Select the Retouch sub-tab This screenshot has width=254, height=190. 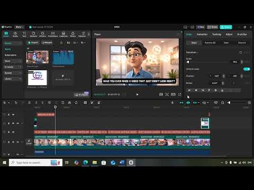click(x=242, y=43)
